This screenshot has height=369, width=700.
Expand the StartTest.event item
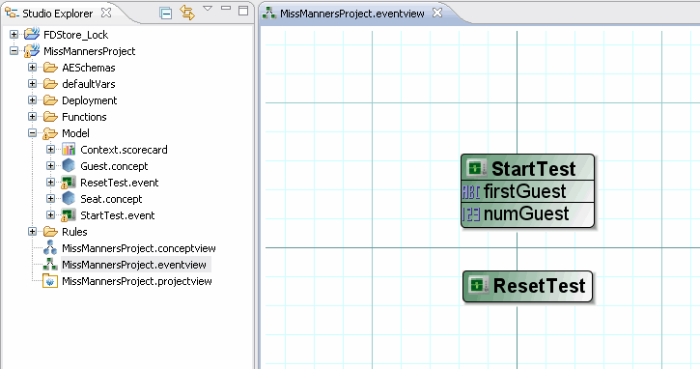pyautogui.click(x=50, y=214)
